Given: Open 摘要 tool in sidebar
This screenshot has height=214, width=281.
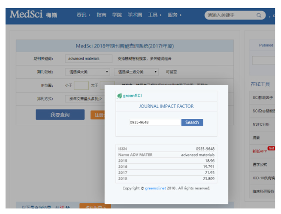Looking at the screenshot, I should coord(256,138).
